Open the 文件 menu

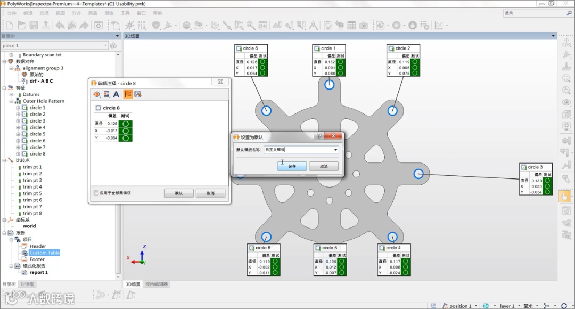point(12,13)
